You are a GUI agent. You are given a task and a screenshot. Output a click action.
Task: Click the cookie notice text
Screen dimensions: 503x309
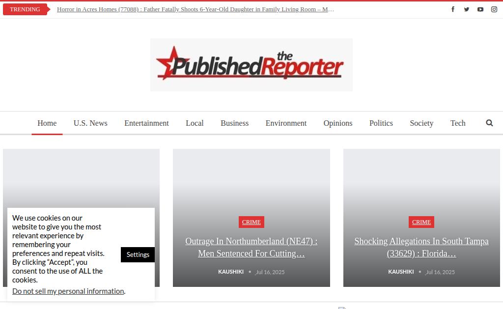(58, 249)
